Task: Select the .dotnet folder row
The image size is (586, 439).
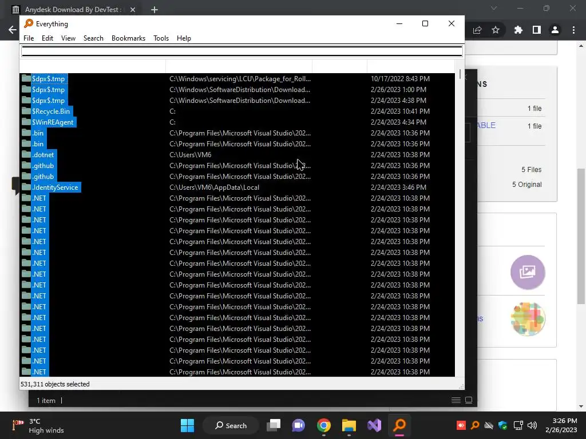Action: [237, 154]
